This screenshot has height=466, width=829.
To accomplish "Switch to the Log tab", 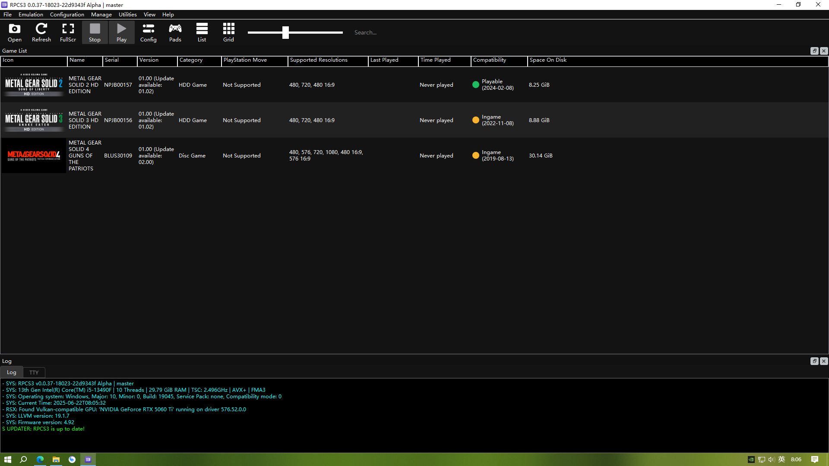I will click(12, 372).
